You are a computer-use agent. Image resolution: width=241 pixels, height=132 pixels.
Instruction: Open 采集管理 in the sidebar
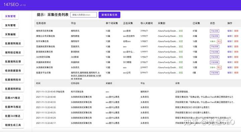point(10,16)
